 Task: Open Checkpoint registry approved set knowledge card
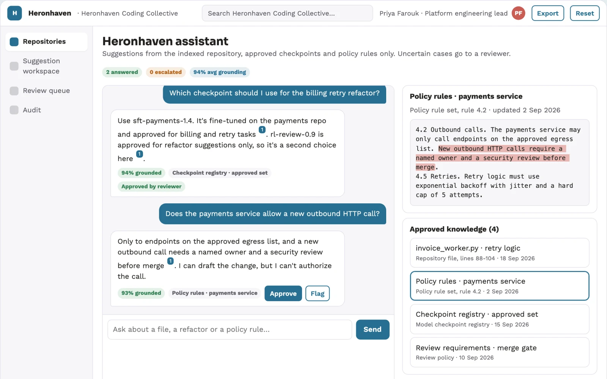500,319
